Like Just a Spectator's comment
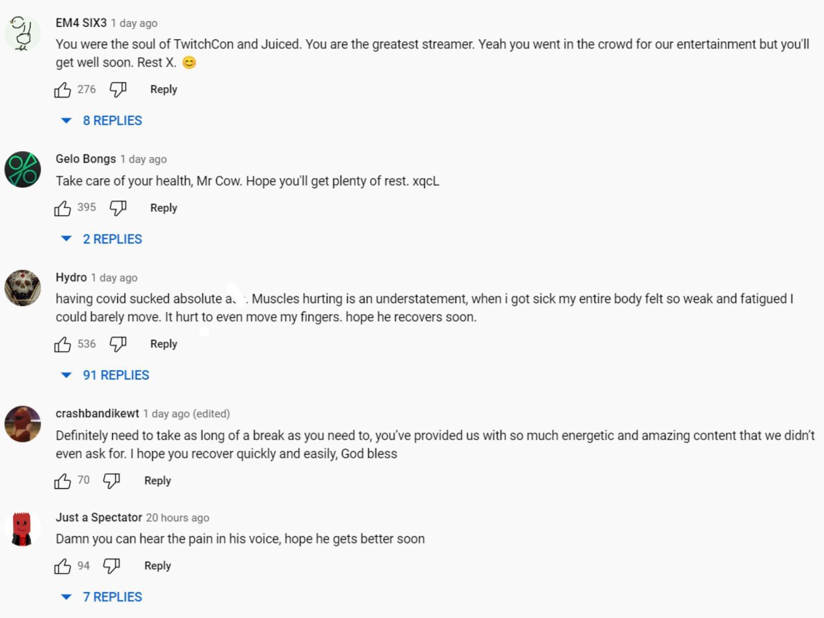This screenshot has height=618, width=824. pos(62,566)
